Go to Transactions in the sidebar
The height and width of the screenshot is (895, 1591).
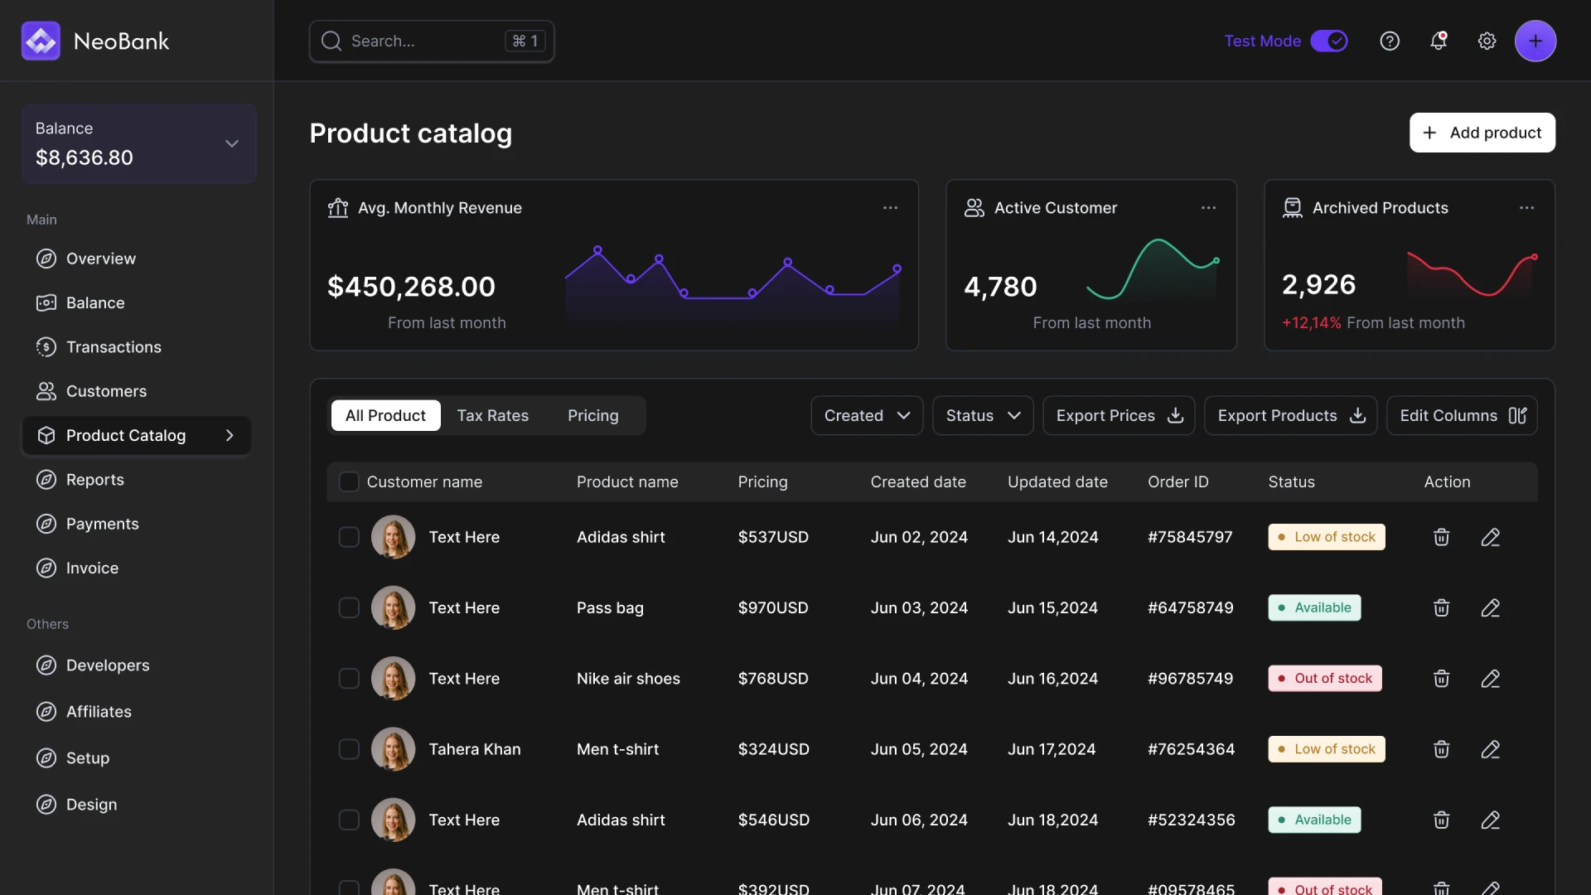pyautogui.click(x=114, y=347)
